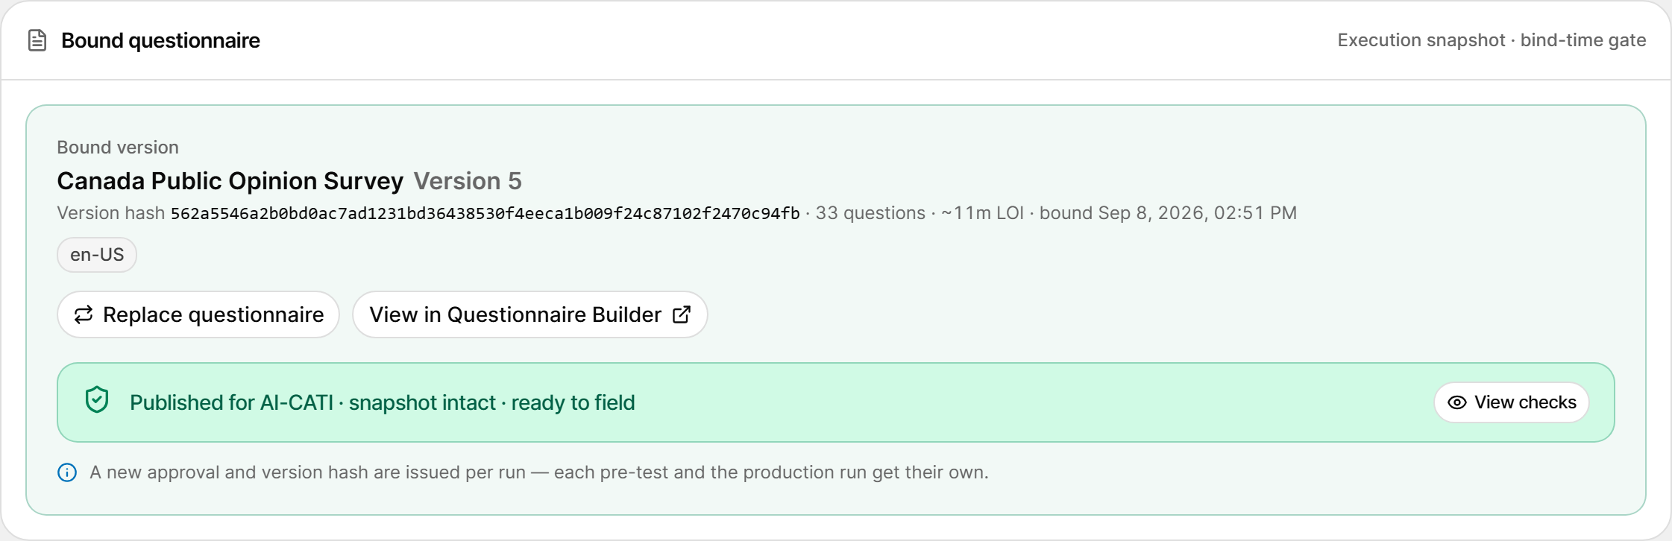Viewport: 1672px width, 541px height.
Task: Open Replace questionnaire
Action: tap(198, 314)
